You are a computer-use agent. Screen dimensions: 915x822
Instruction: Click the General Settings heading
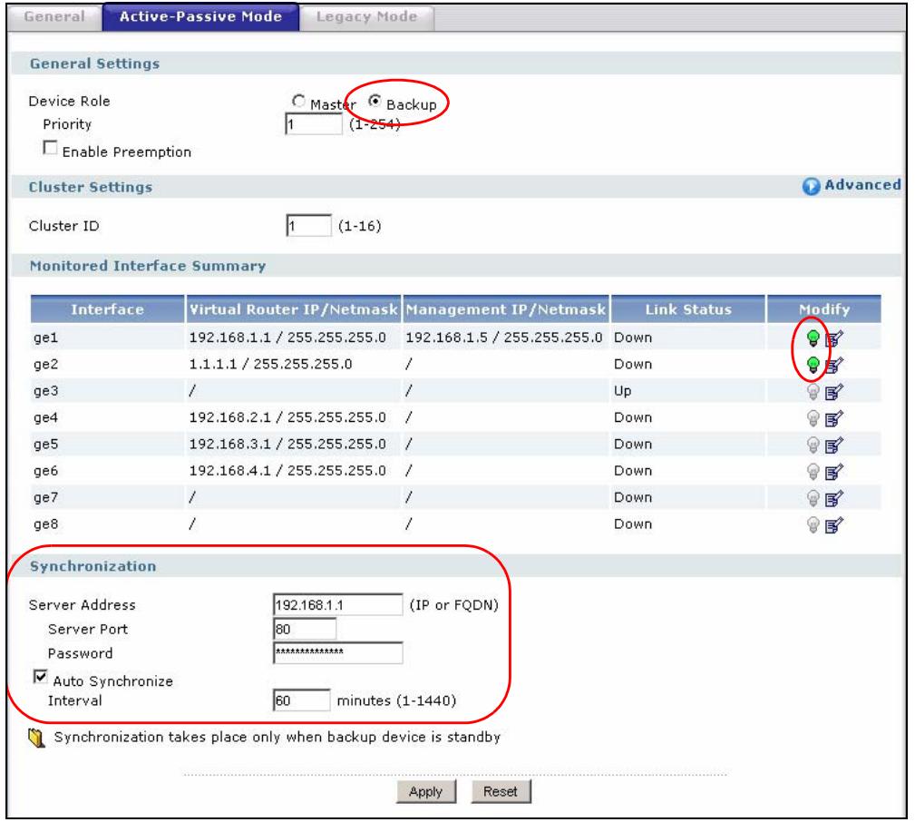pos(94,64)
